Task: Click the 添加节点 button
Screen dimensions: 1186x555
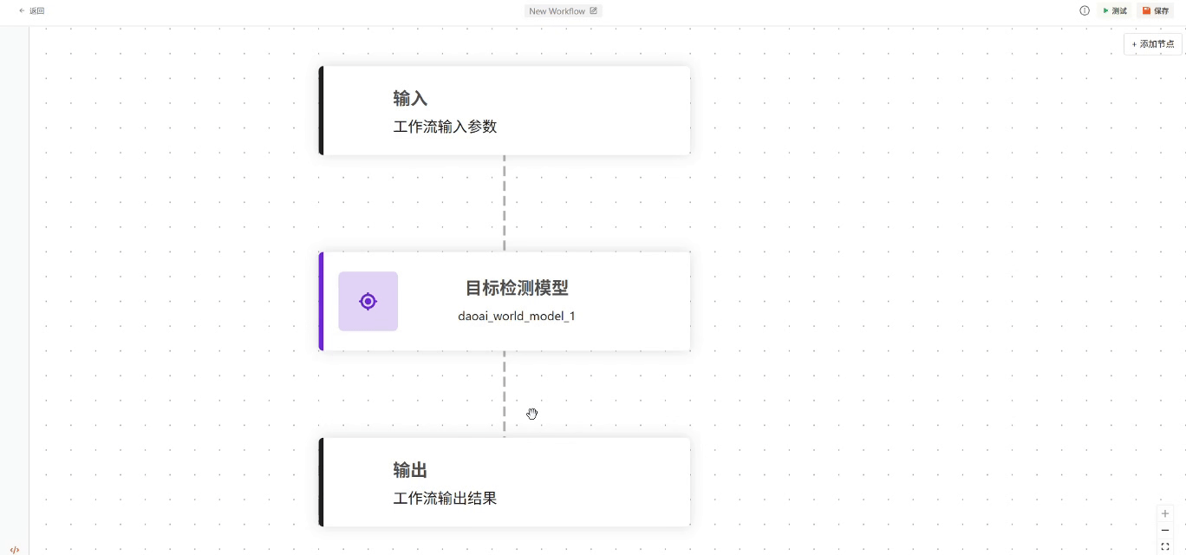Action: point(1152,44)
